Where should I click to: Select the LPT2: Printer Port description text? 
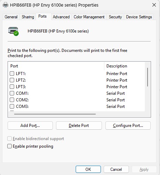click(117, 80)
